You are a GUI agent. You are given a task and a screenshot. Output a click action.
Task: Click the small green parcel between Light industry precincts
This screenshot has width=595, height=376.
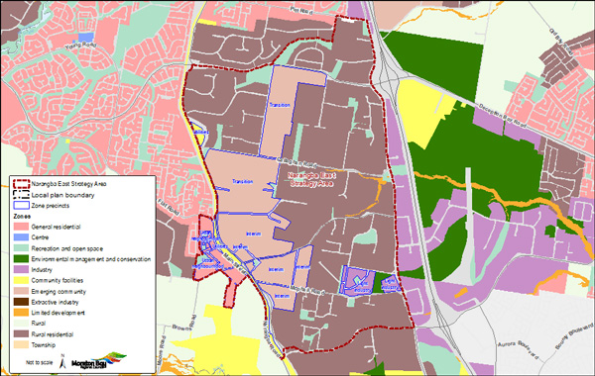(x=378, y=283)
